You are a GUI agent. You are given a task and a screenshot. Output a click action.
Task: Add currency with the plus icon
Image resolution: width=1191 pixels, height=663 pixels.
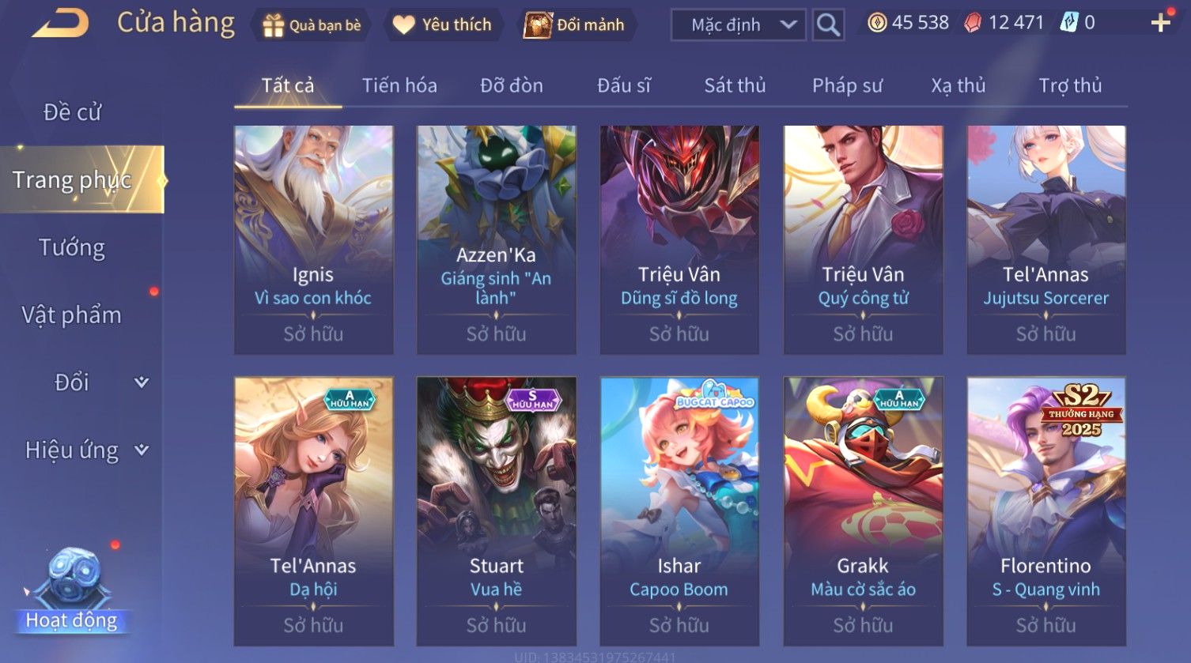click(x=1160, y=23)
